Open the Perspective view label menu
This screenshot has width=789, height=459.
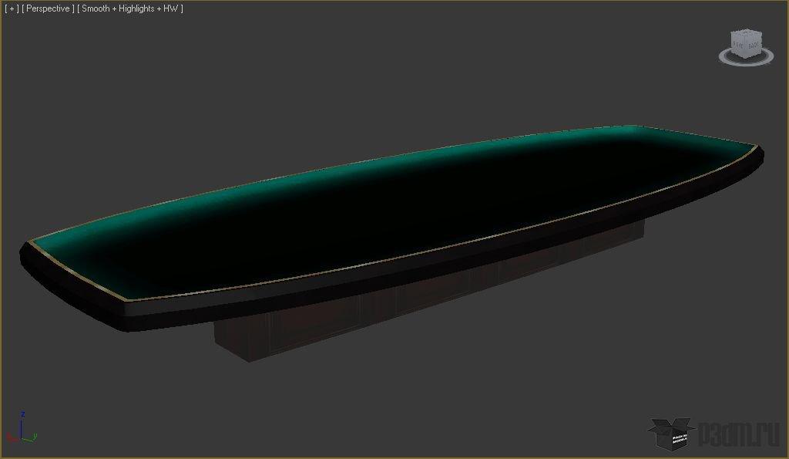(x=49, y=8)
